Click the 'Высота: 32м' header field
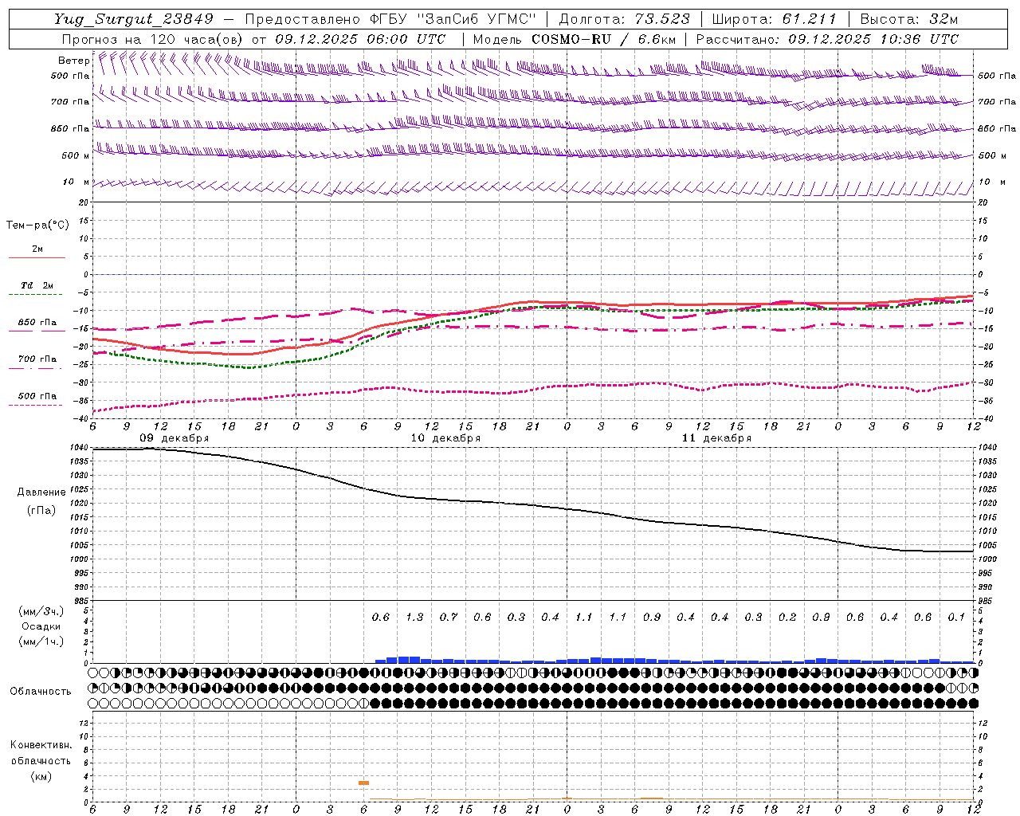Screen dimensions: 1020x816 pyautogui.click(x=909, y=19)
